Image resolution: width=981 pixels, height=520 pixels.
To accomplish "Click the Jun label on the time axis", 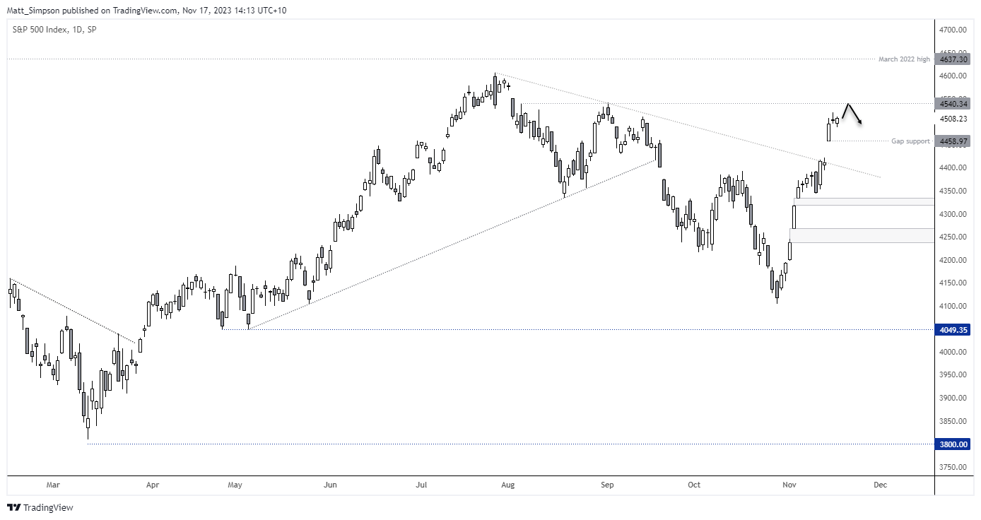I will [329, 485].
